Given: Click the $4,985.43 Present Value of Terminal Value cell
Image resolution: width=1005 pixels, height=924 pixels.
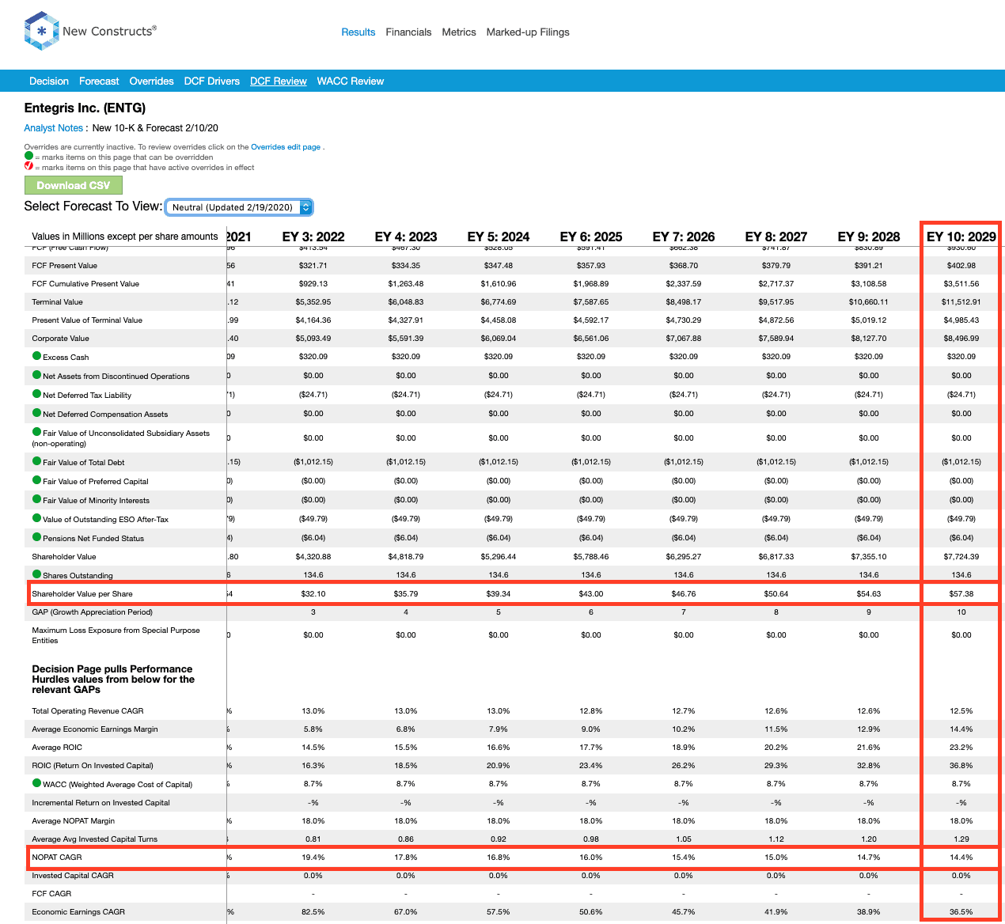Looking at the screenshot, I should pos(961,320).
